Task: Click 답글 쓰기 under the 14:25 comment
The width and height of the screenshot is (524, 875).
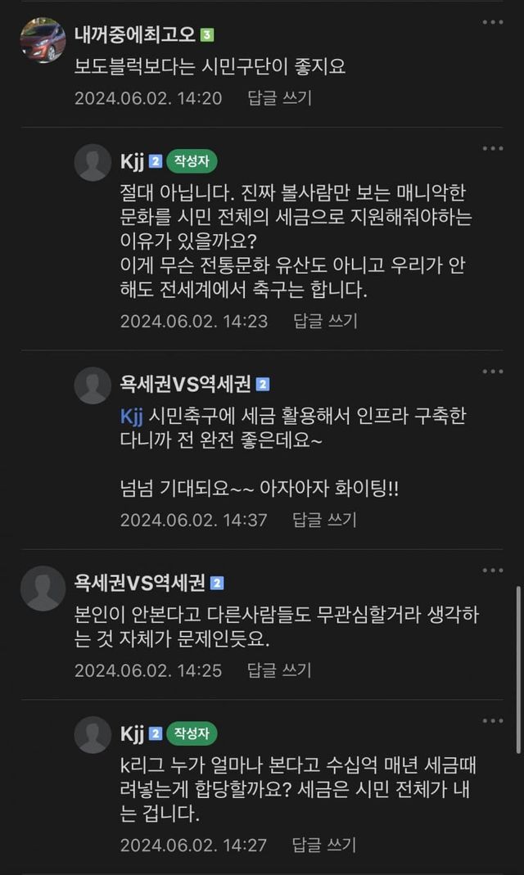Action: (279, 670)
